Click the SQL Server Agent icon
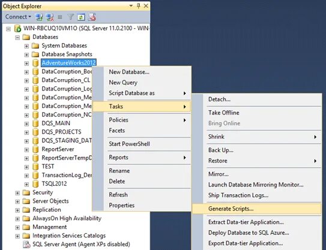Screen dimensions: 326x250 click(x=26, y=245)
